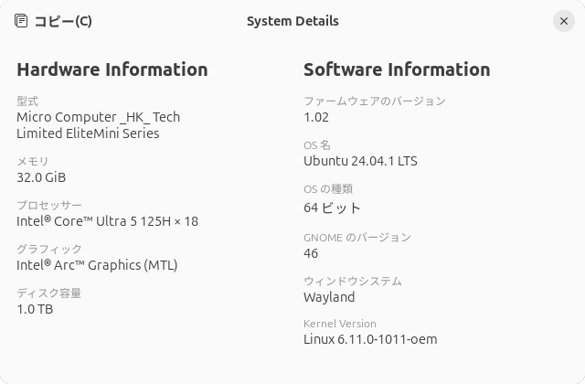Select the Ubuntu 24.04.1 LTS value
585x384 pixels.
click(x=360, y=161)
